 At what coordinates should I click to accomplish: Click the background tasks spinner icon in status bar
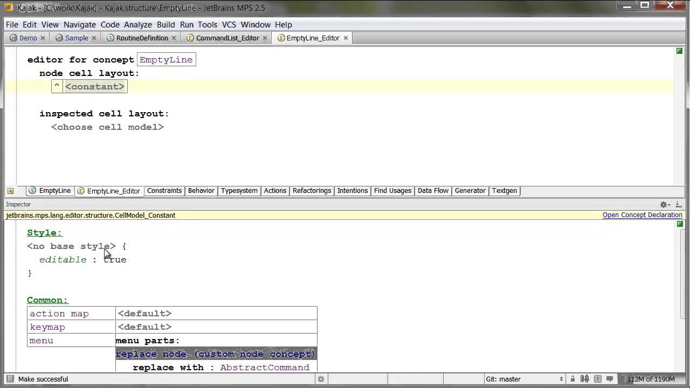[321, 379]
